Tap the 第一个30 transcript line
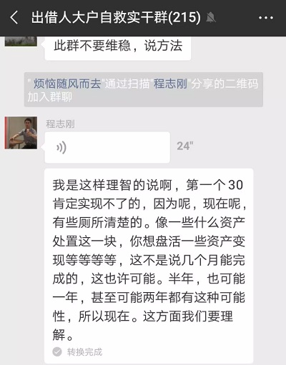 coord(148,185)
